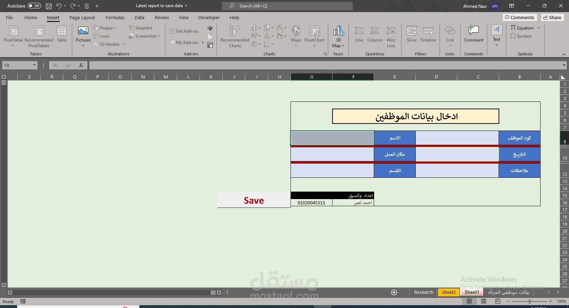
Task: Insert a Line sparkline
Action: [359, 34]
